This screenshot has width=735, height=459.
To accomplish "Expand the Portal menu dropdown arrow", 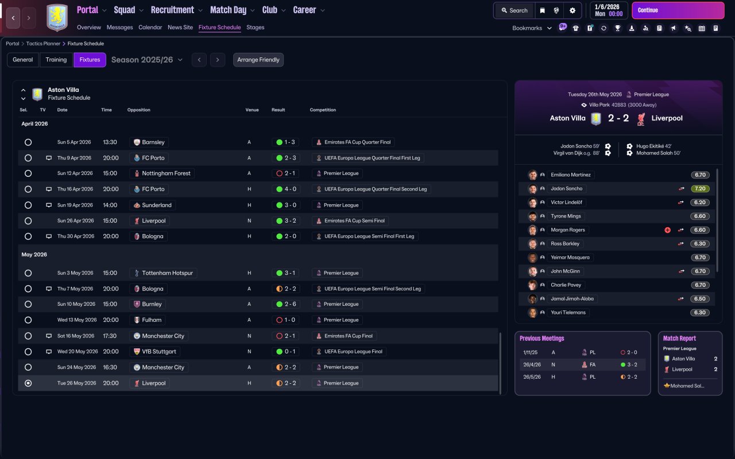I will click(x=105, y=10).
